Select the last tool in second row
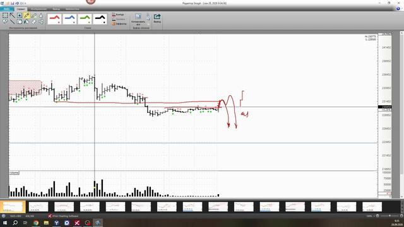 click(x=41, y=22)
